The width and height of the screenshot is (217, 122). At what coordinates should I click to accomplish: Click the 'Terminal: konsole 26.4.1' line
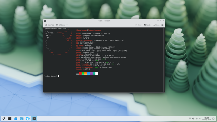(x=87, y=54)
